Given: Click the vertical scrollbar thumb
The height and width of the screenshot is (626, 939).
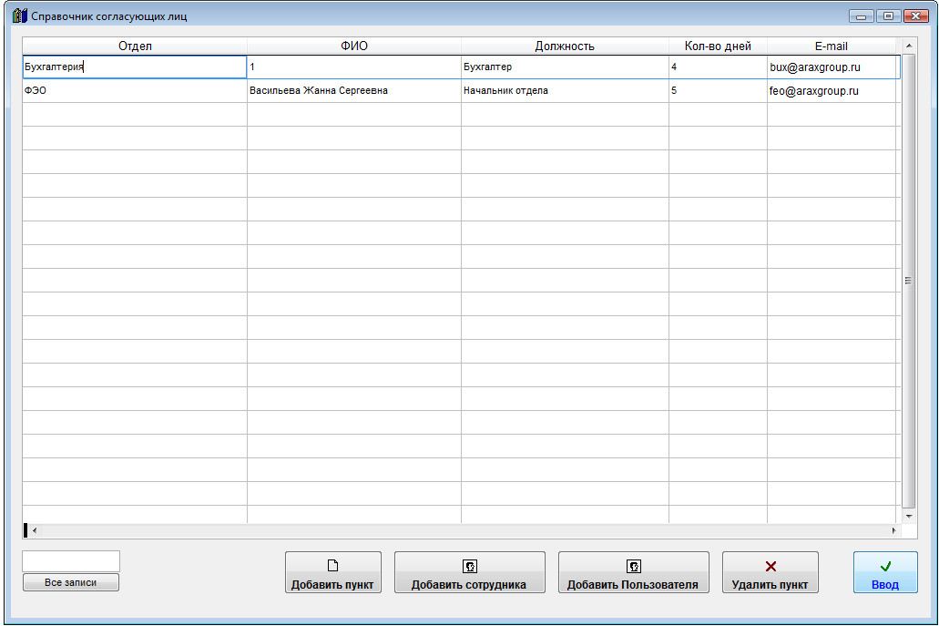Looking at the screenshot, I should (x=908, y=281).
